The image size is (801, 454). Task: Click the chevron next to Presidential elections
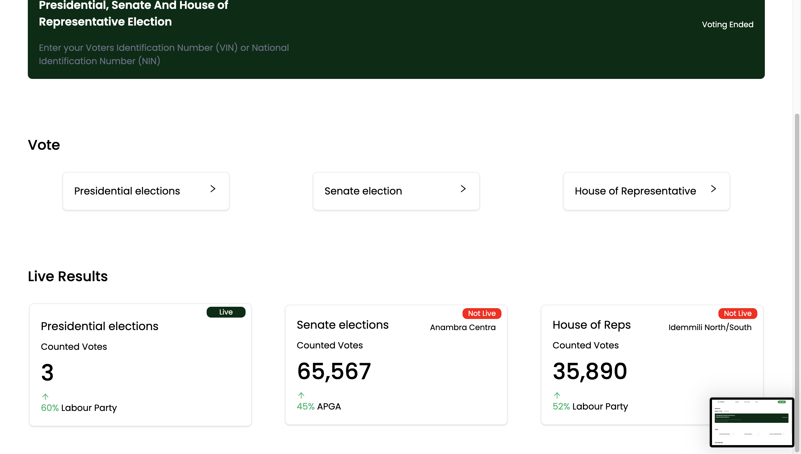213,189
